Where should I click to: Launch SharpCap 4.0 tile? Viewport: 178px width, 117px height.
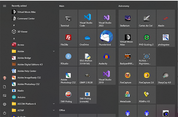[x=166, y=75]
